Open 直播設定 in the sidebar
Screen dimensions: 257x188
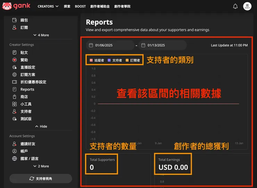click(28, 67)
